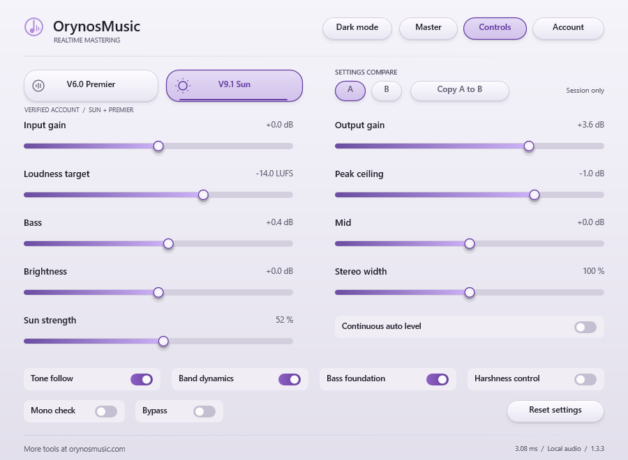Turn off Bass foundation
The width and height of the screenshot is (628, 460).
pyautogui.click(x=438, y=379)
